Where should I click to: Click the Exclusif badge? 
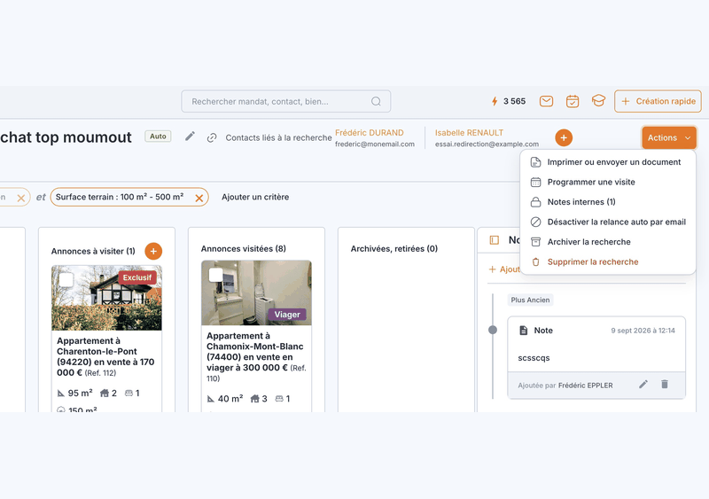(137, 277)
